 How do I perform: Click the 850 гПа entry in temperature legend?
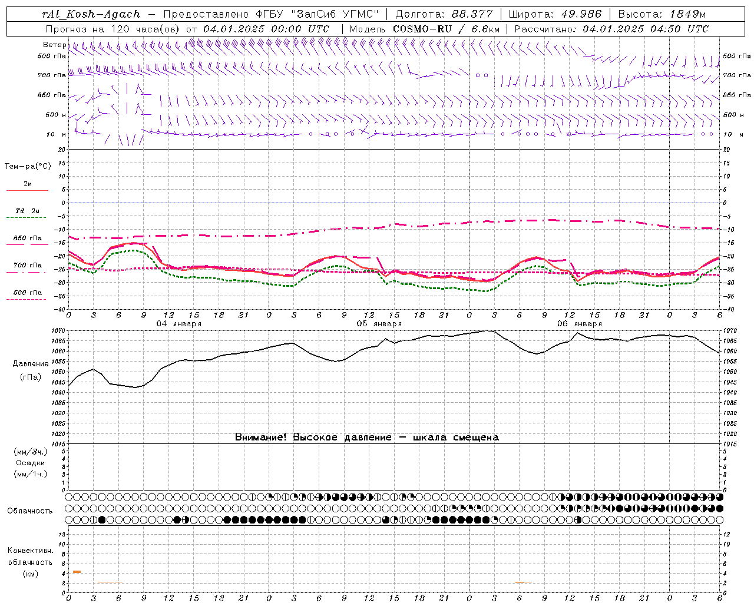(28, 238)
